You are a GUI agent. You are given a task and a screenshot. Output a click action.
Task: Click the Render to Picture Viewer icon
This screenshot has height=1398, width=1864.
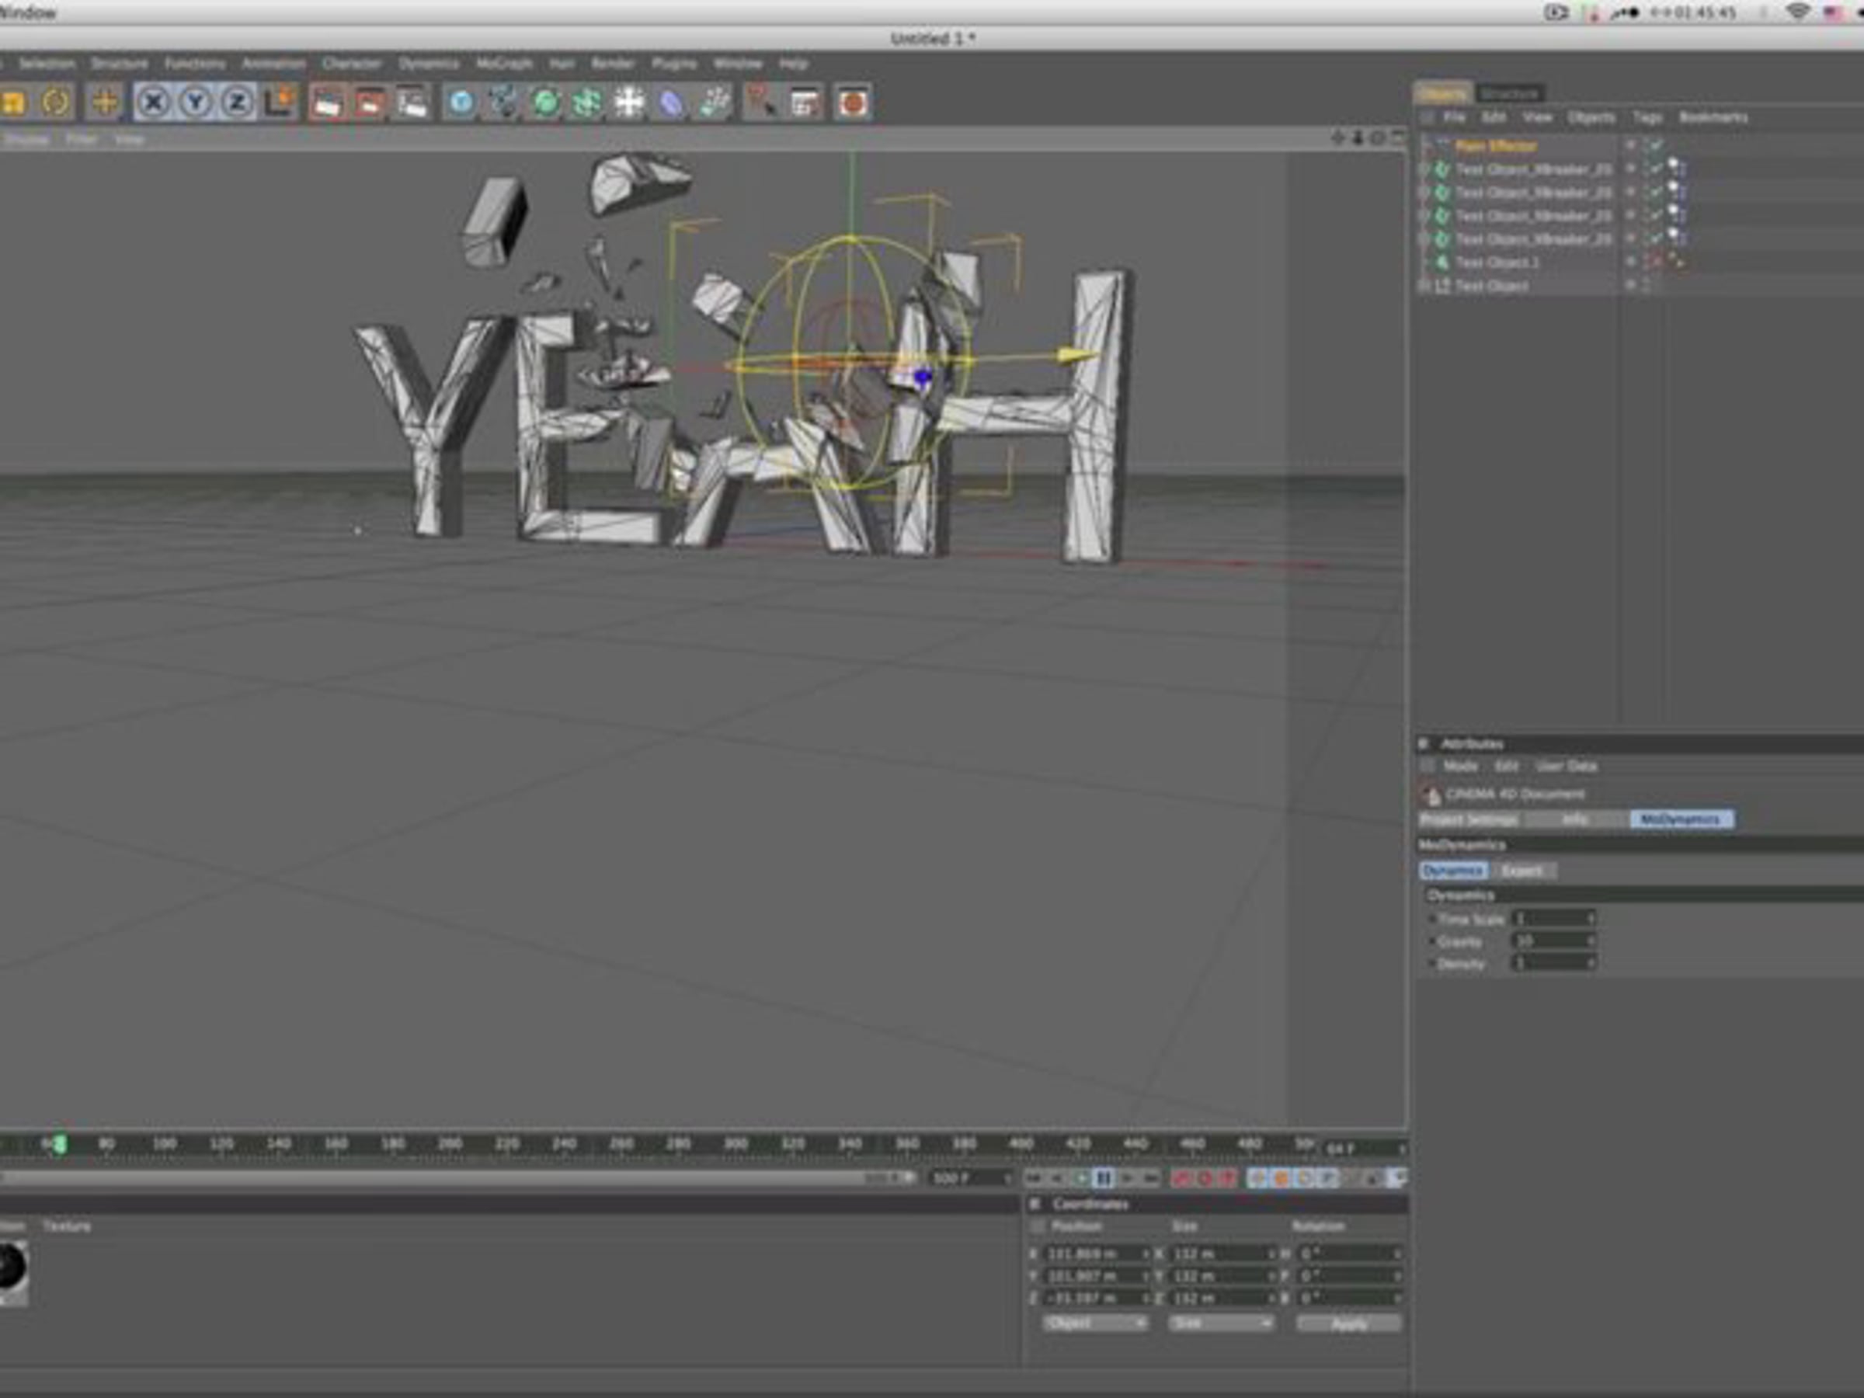coord(369,103)
